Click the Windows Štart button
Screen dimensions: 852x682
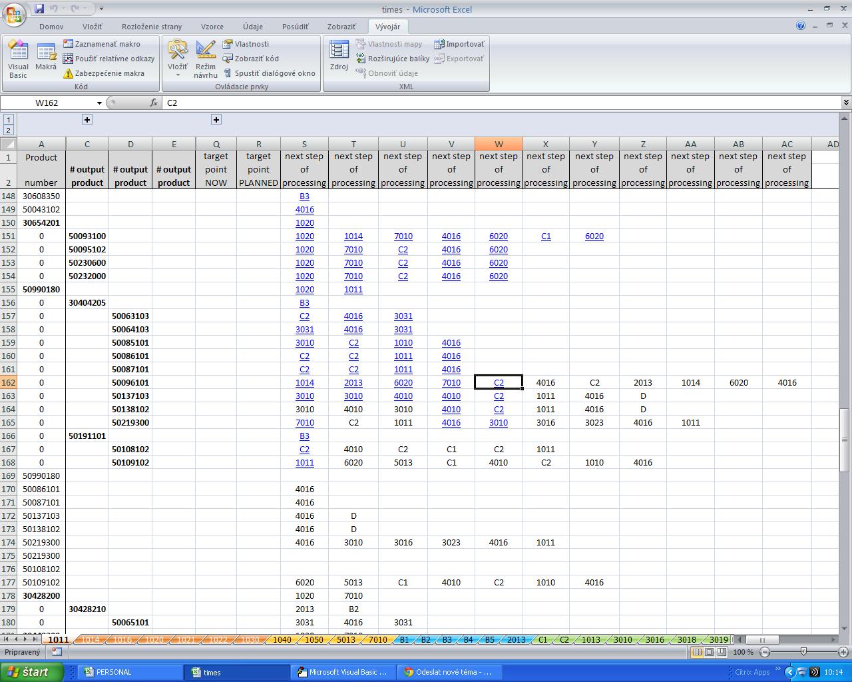(x=32, y=672)
